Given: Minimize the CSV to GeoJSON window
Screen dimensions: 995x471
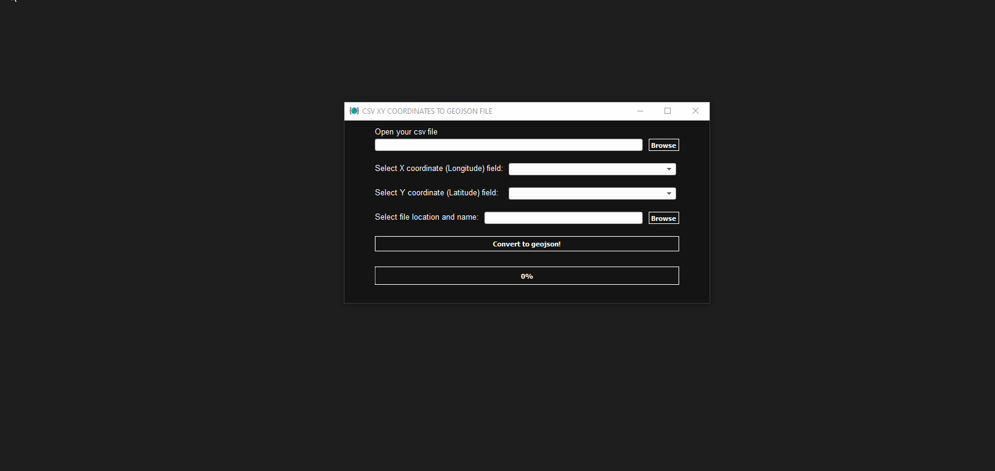Looking at the screenshot, I should coord(640,111).
